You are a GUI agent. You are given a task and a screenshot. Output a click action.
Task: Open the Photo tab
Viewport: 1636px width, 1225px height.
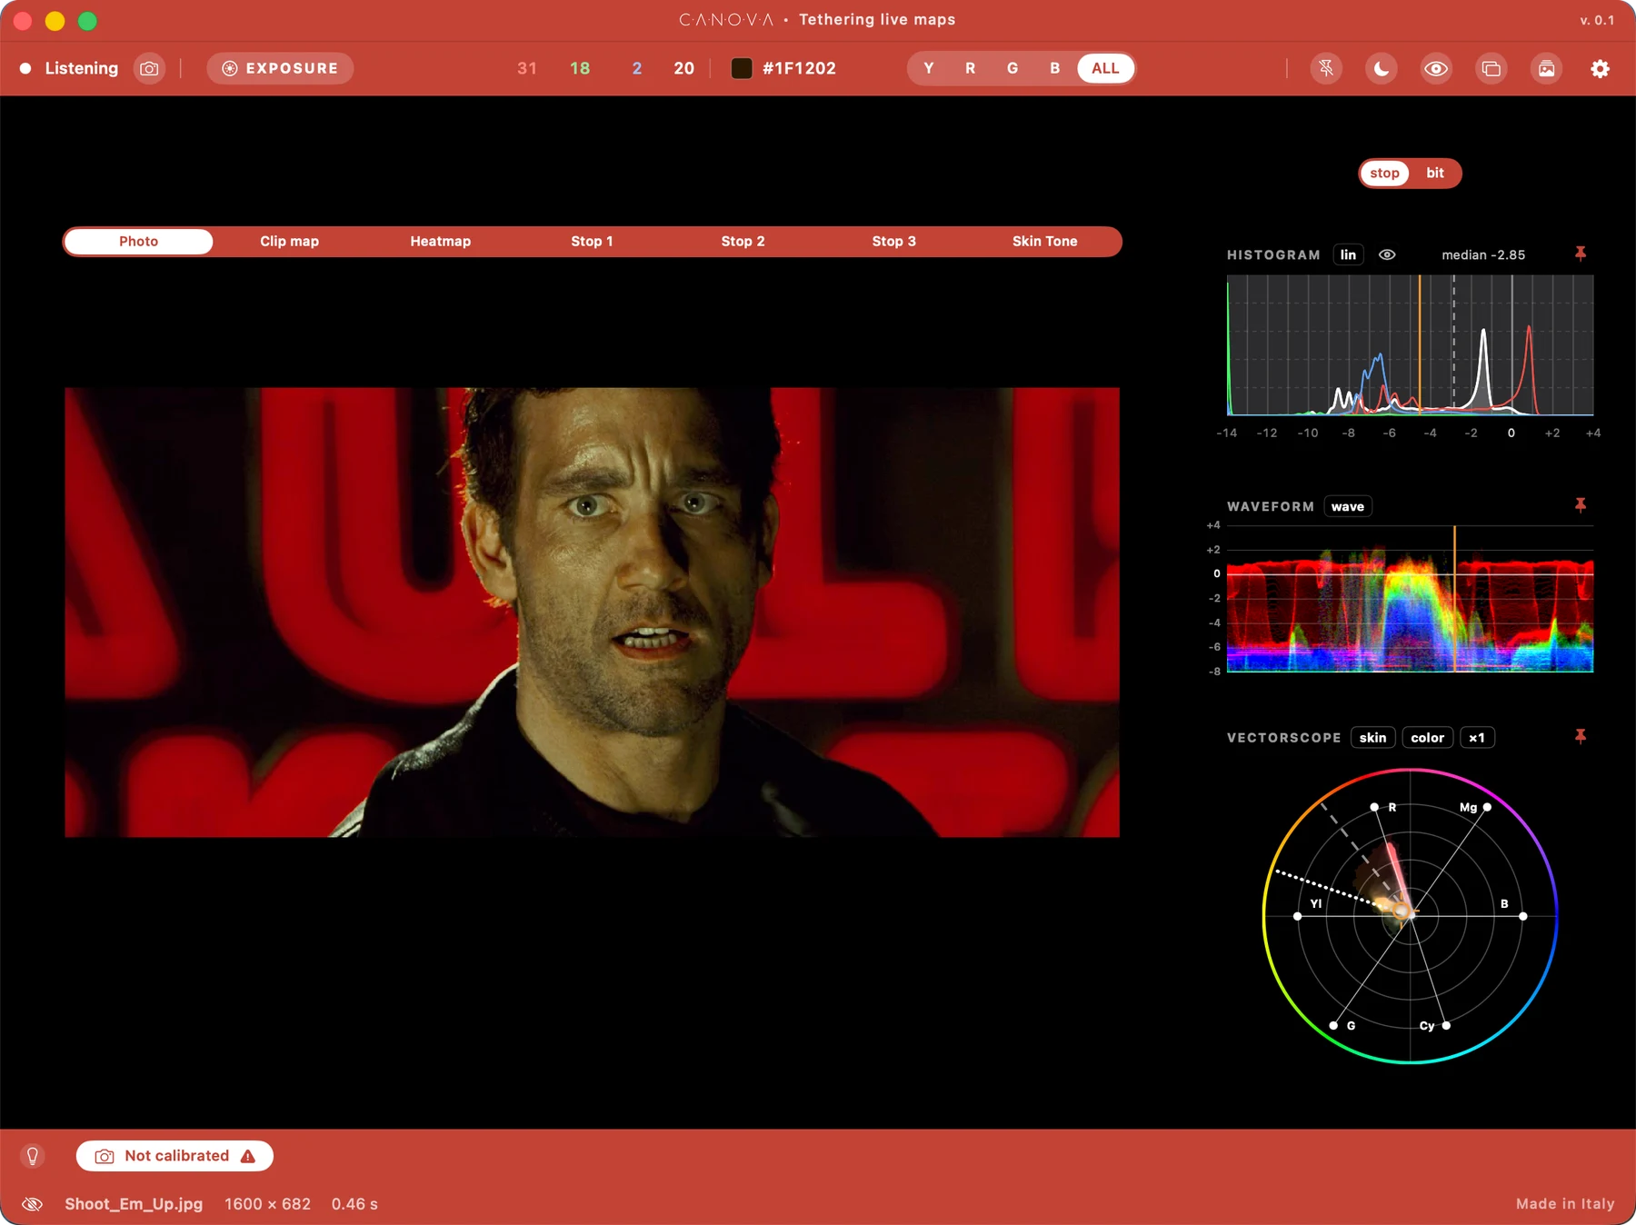click(x=138, y=241)
